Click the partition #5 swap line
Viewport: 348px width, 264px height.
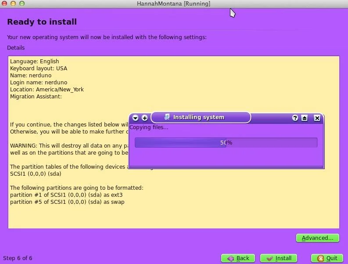(x=67, y=202)
